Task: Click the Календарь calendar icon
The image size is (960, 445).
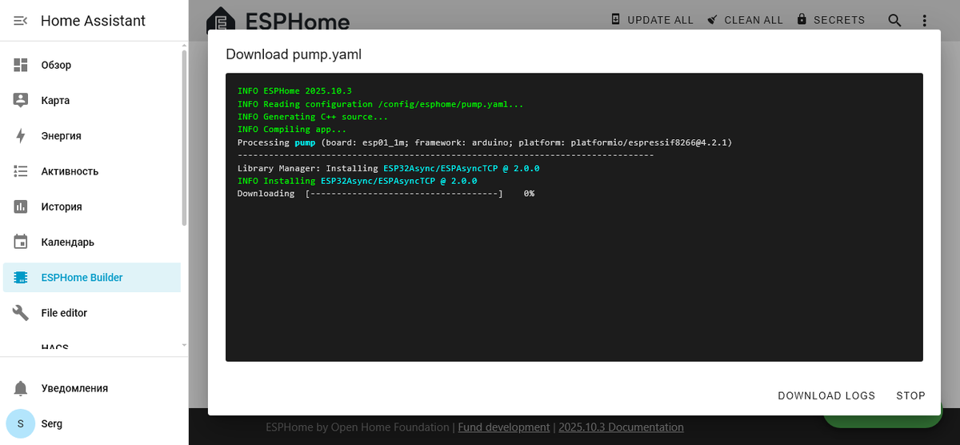Action: tap(21, 242)
